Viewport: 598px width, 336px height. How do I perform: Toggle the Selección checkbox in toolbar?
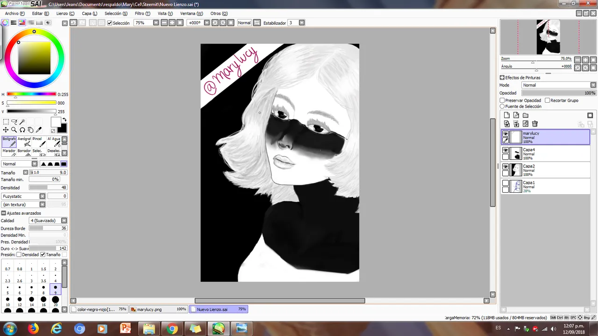110,23
